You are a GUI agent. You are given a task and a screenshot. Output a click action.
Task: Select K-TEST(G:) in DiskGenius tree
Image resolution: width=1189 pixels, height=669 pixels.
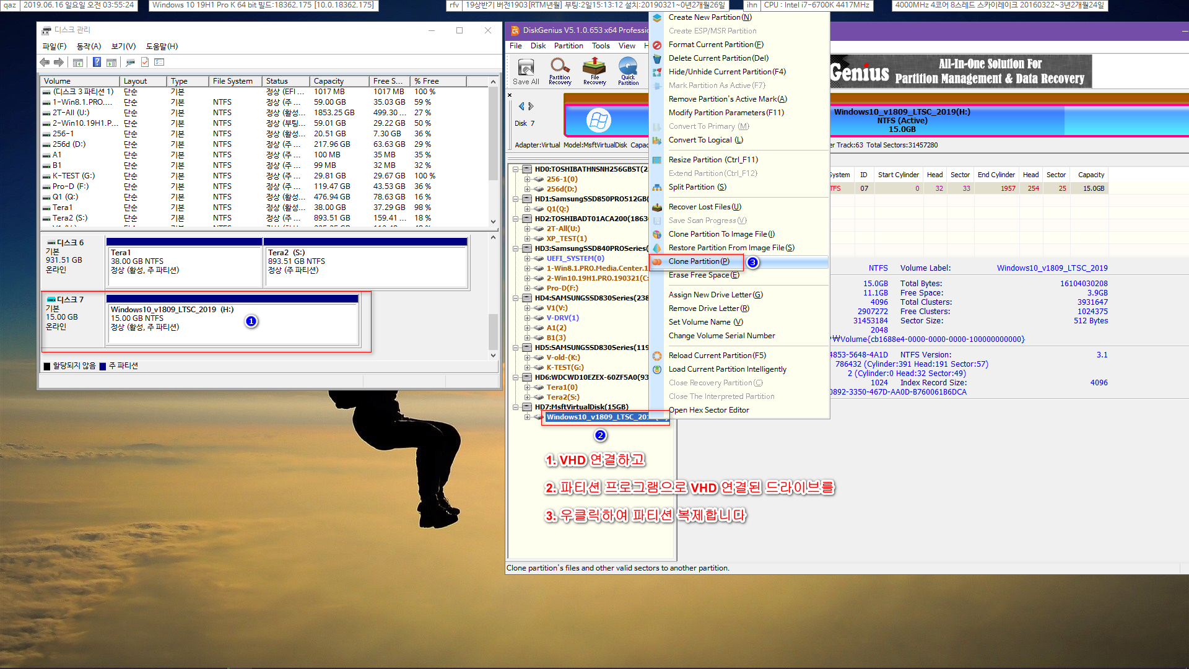coord(565,367)
